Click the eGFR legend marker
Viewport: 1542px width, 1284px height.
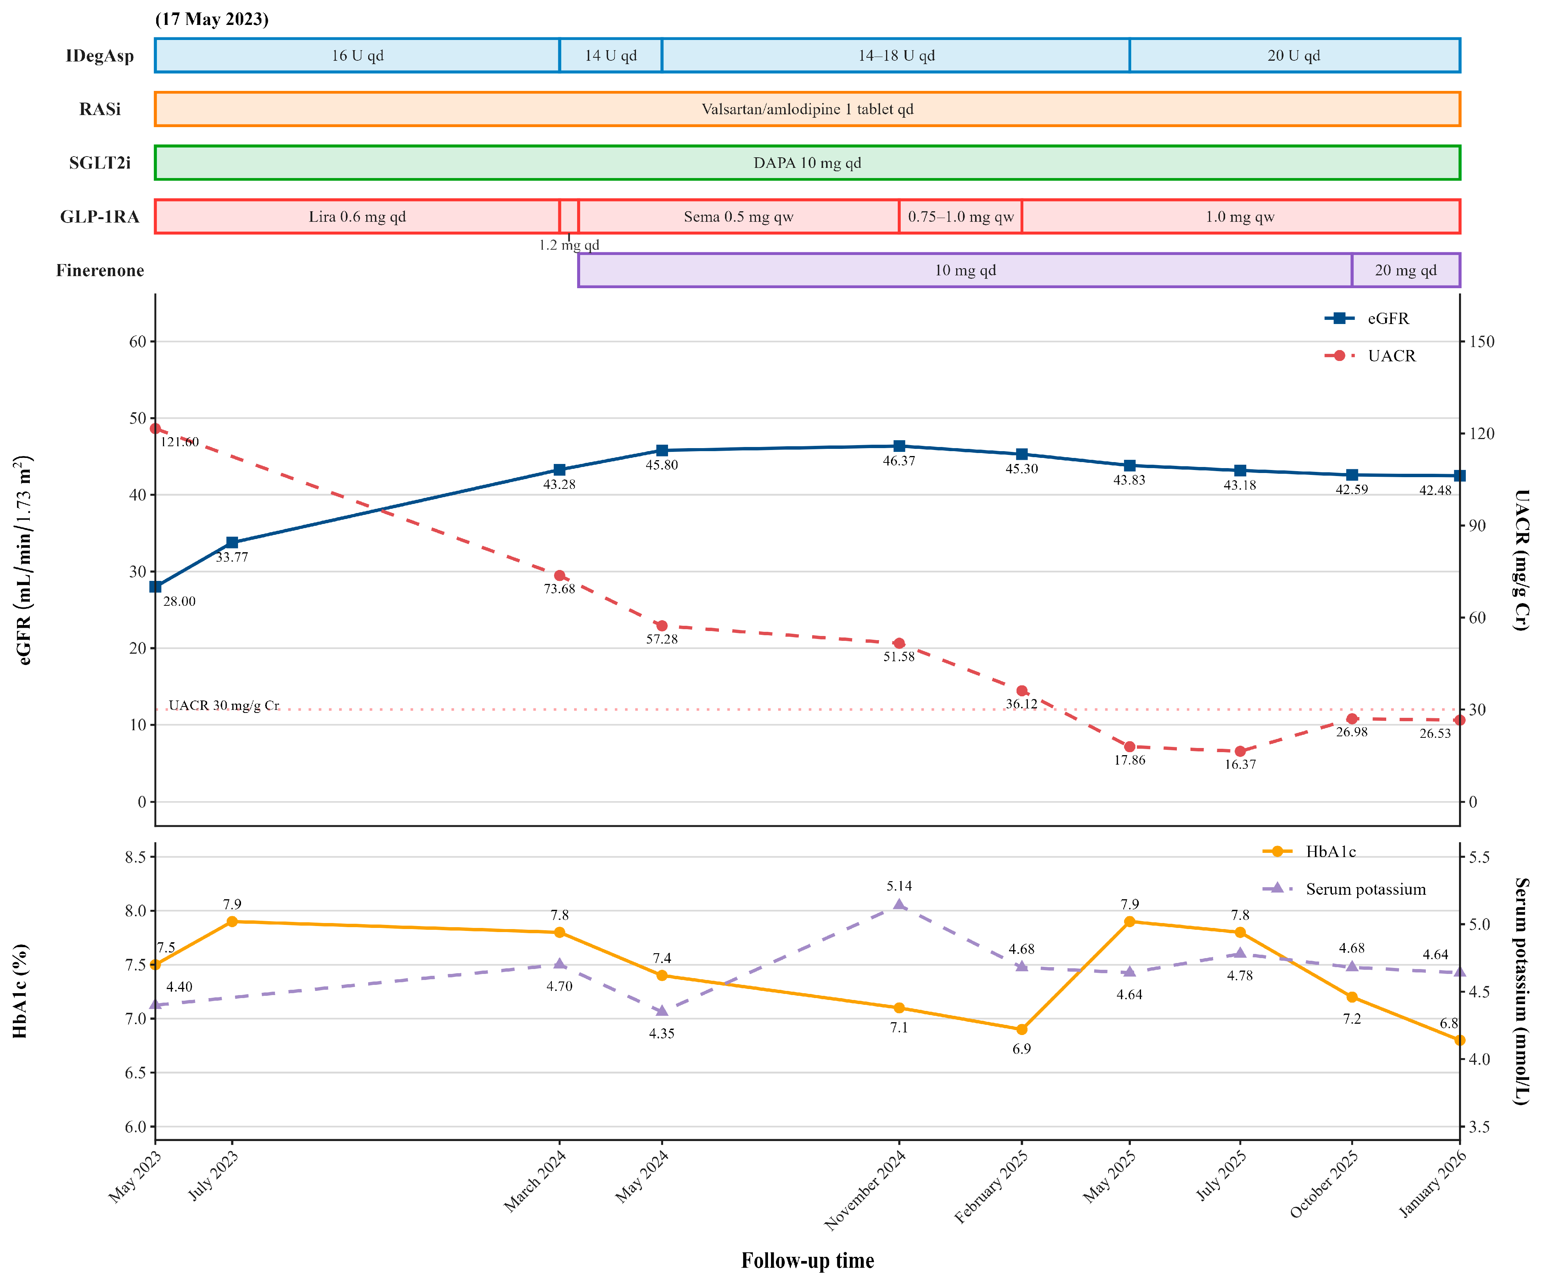coord(1339,318)
